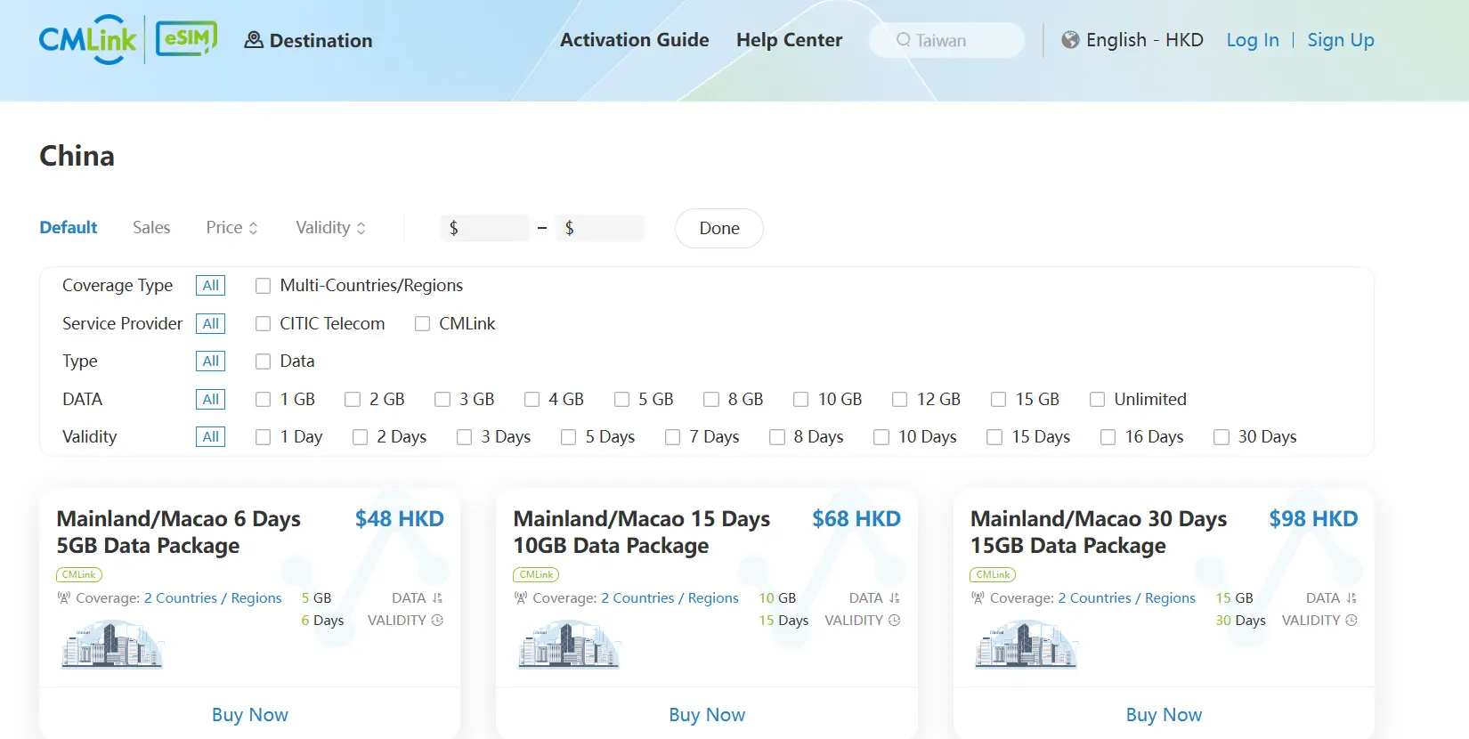Select the Sales sort tab
The width and height of the screenshot is (1469, 739).
[x=151, y=228]
